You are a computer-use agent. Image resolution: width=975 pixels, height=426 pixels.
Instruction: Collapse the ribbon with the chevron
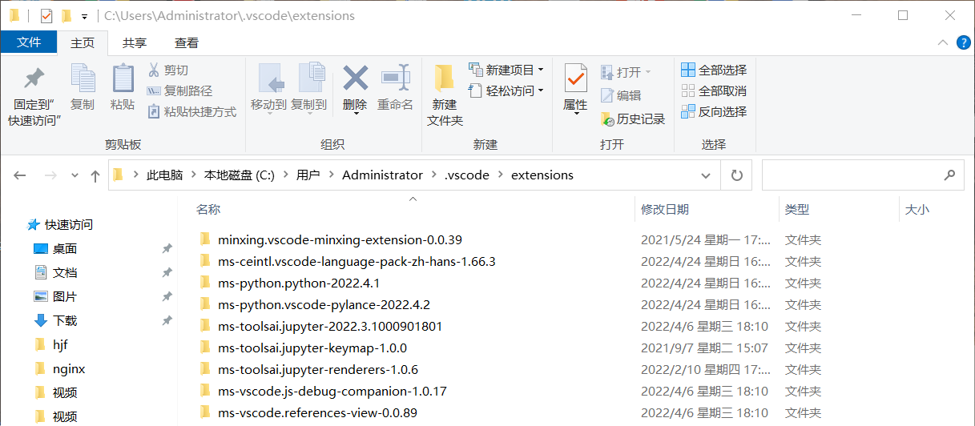[x=943, y=42]
